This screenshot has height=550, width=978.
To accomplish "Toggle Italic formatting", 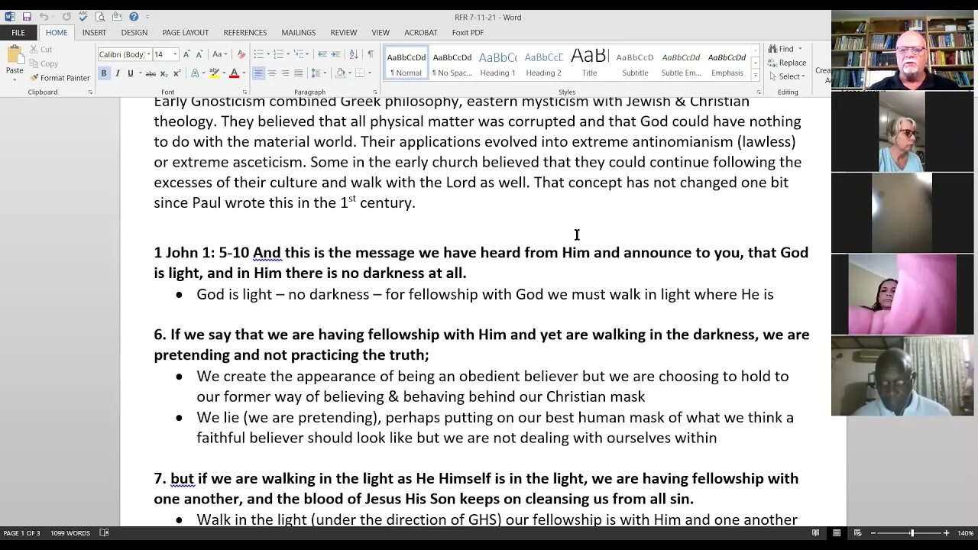I will point(117,73).
